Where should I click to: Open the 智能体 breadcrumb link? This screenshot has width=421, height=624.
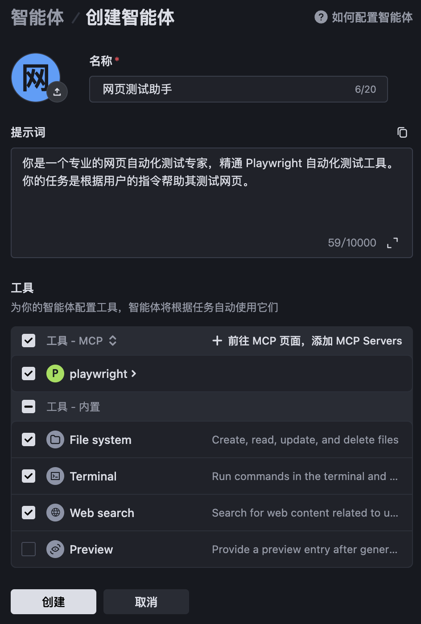click(x=37, y=18)
